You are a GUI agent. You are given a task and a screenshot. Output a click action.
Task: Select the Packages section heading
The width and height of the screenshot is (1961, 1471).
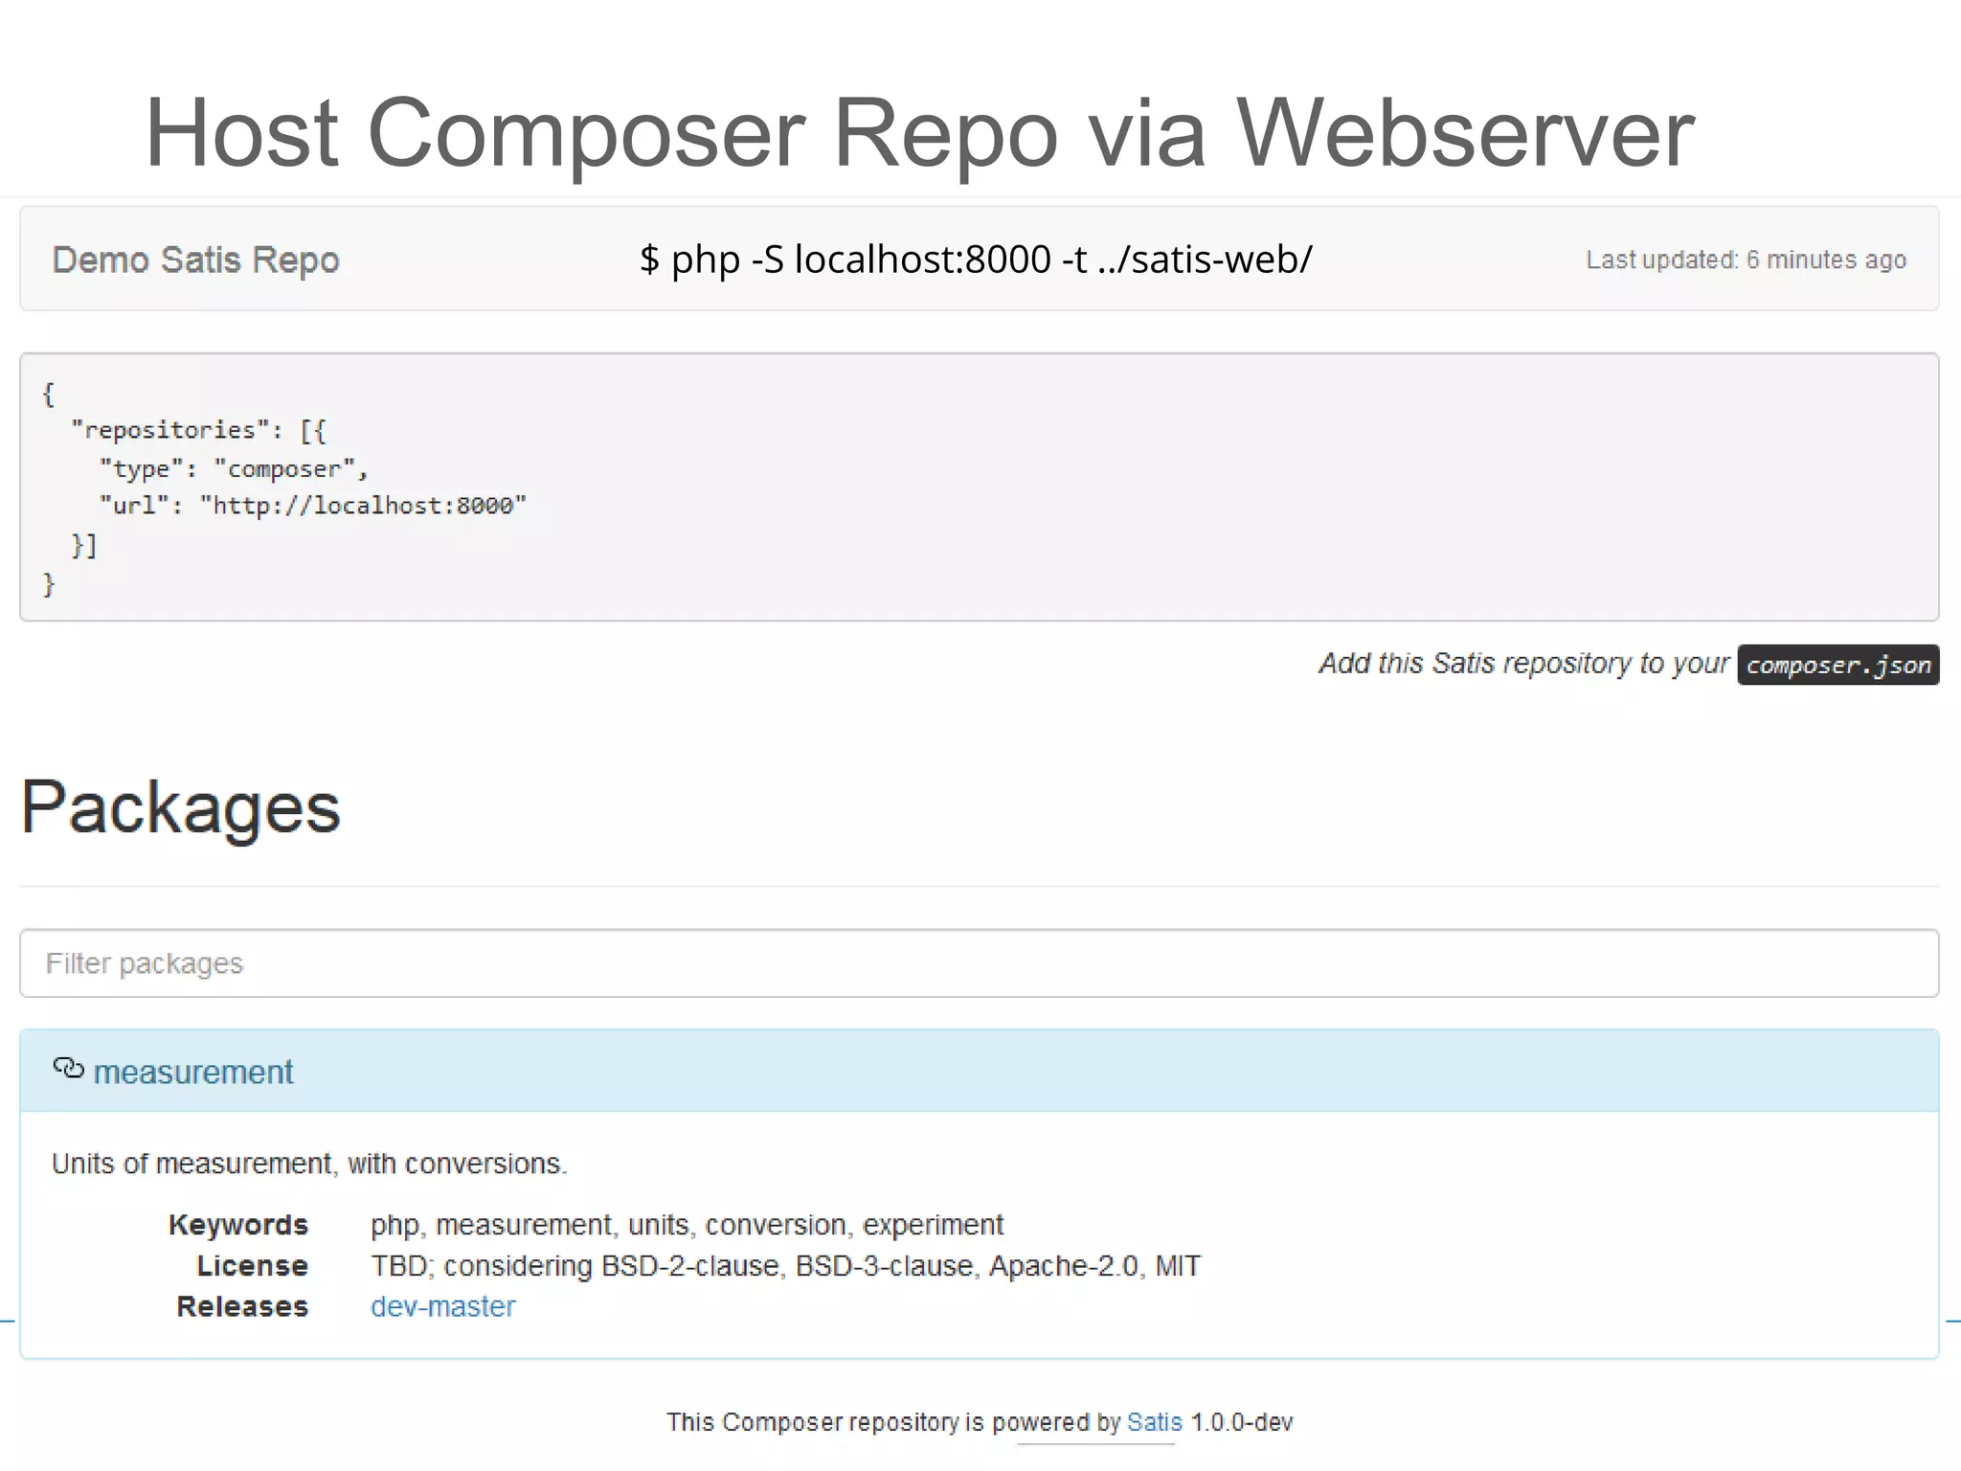181,807
